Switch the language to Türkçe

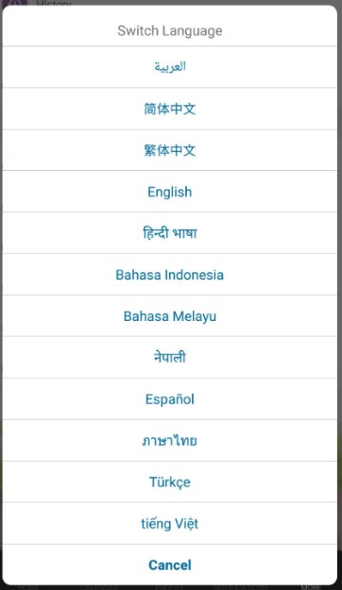(170, 482)
